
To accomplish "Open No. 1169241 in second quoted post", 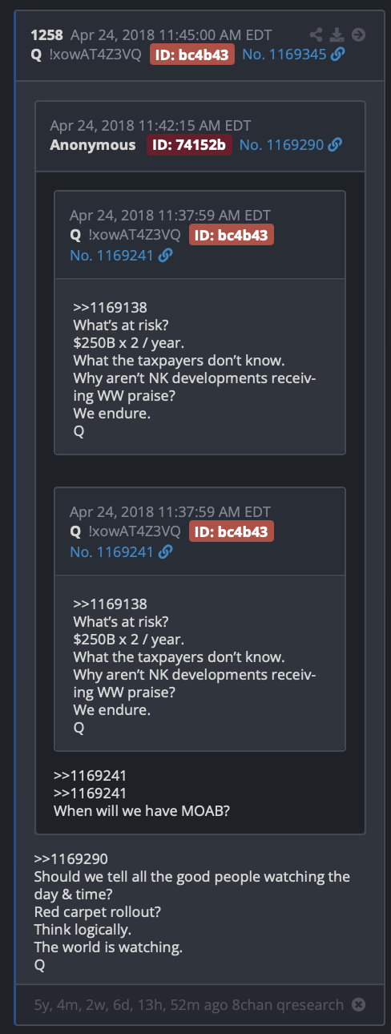I will 112,552.
